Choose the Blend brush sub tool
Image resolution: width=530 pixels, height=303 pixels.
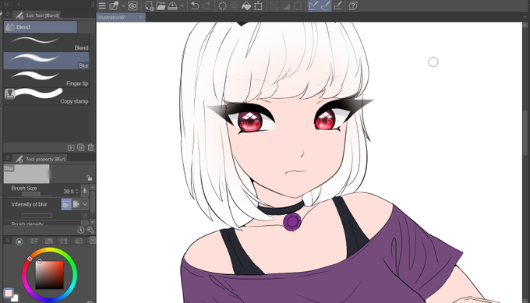pyautogui.click(x=46, y=43)
